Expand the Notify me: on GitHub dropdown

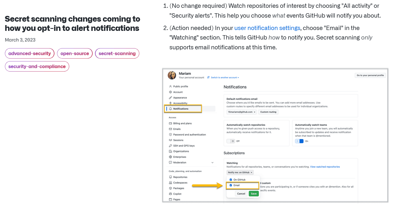(x=240, y=173)
